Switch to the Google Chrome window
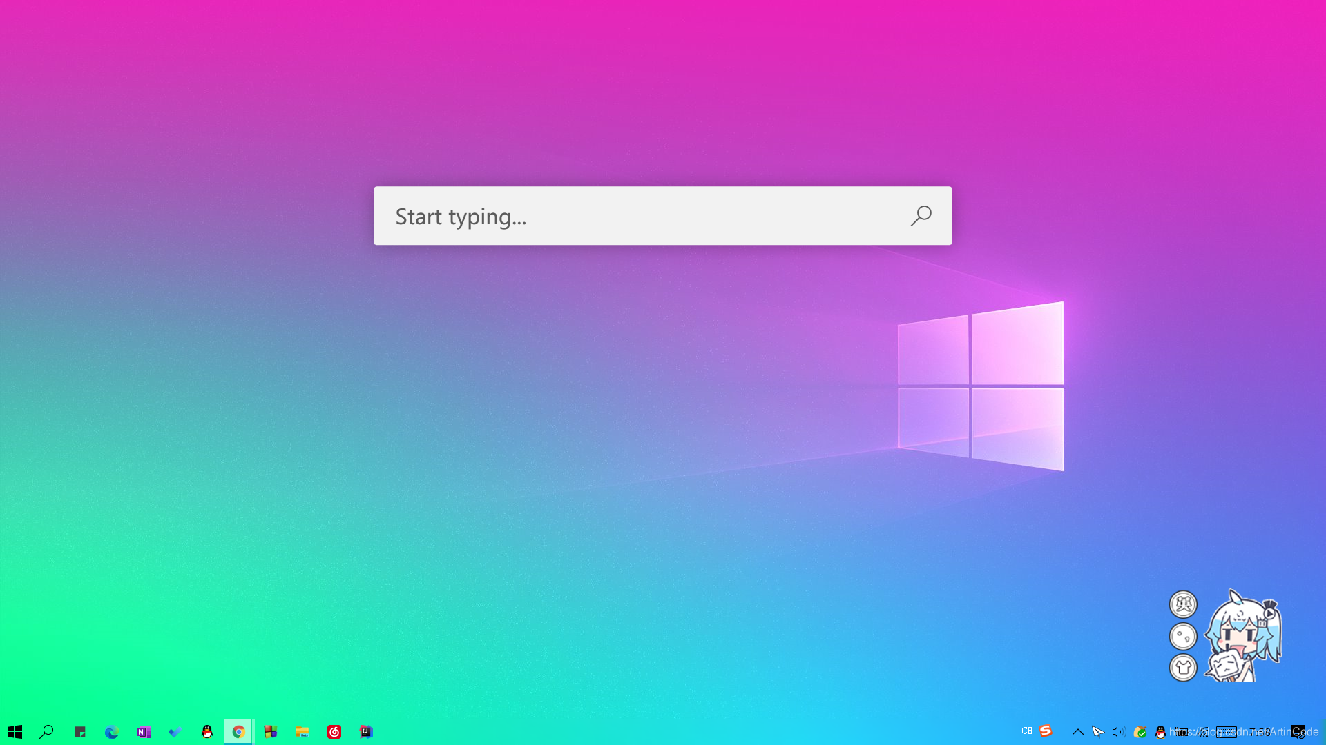1326x745 pixels. (238, 732)
